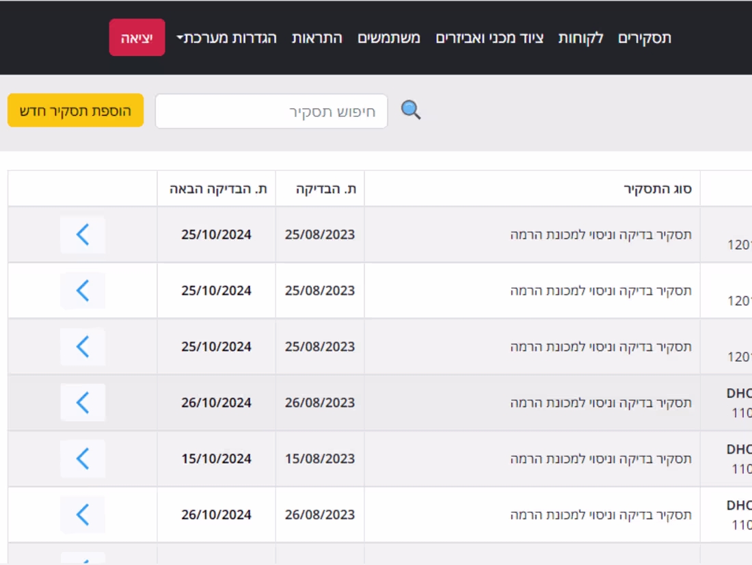
Task: Open first row's chevron arrow (25/10/2024)
Action: click(x=83, y=235)
